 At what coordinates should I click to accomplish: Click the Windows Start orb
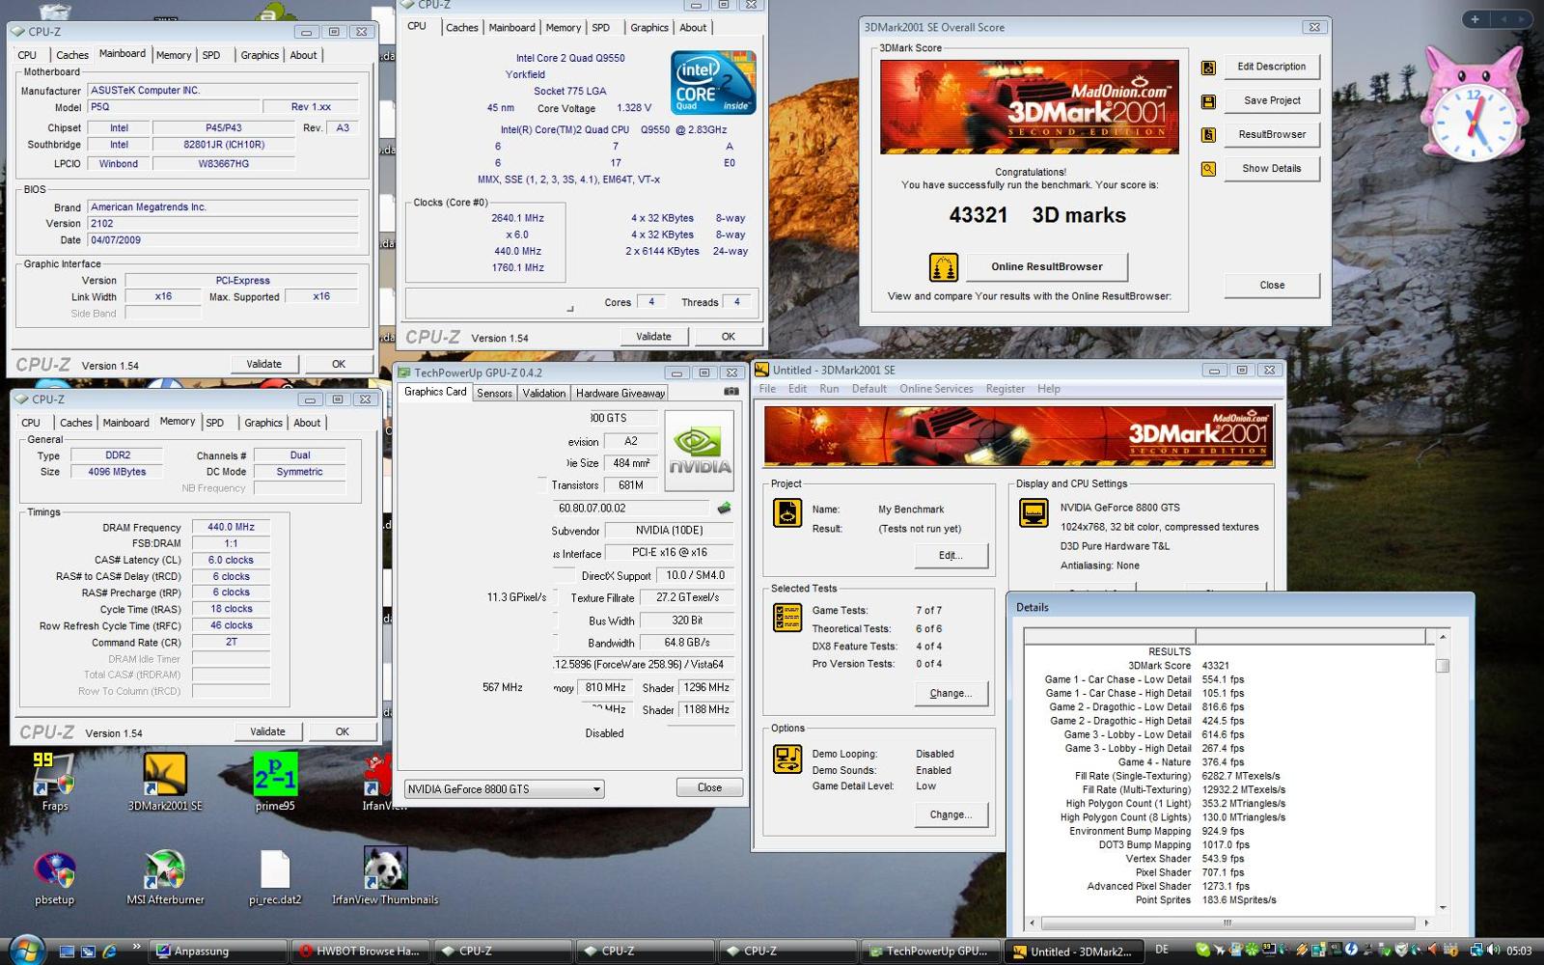point(26,950)
